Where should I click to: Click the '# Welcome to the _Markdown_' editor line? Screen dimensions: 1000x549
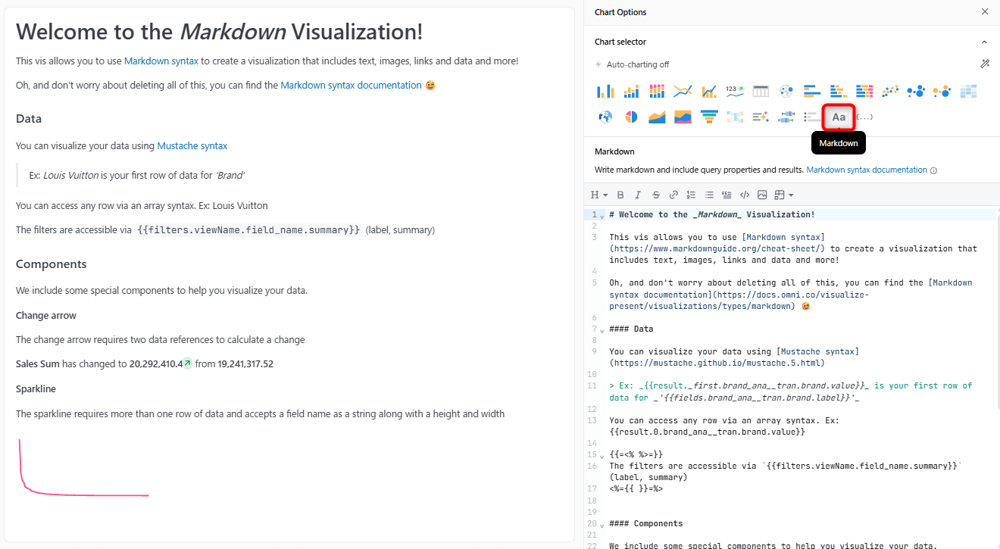click(x=712, y=215)
